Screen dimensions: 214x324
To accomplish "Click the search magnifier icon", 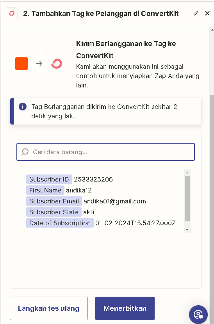I will 25,152.
